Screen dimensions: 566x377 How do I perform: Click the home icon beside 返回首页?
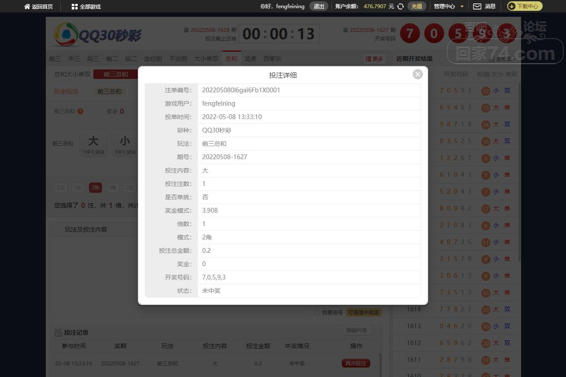(27, 6)
